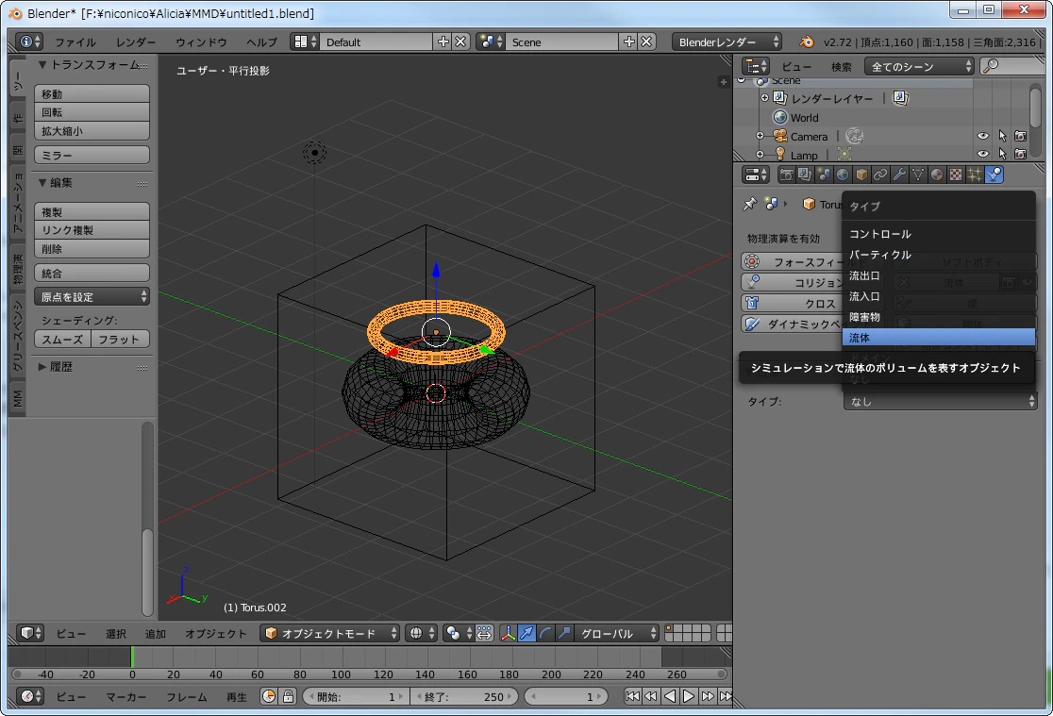Click the move transform button
1053x716 pixels.
pyautogui.click(x=92, y=93)
